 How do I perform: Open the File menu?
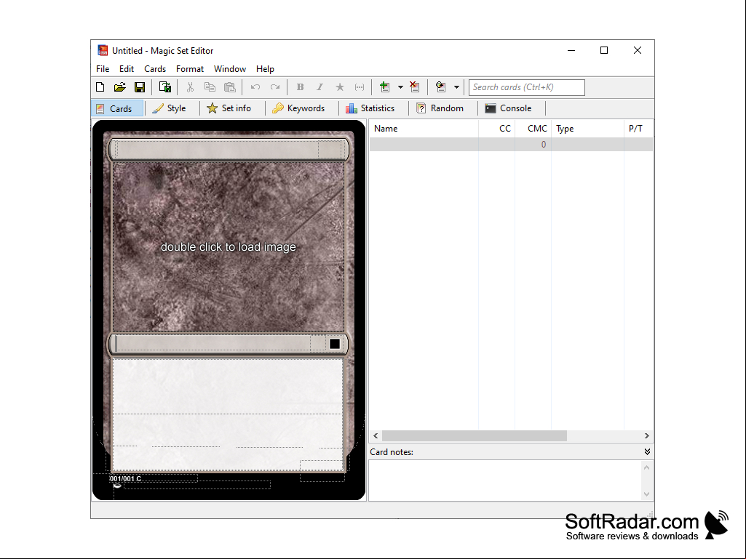(103, 69)
